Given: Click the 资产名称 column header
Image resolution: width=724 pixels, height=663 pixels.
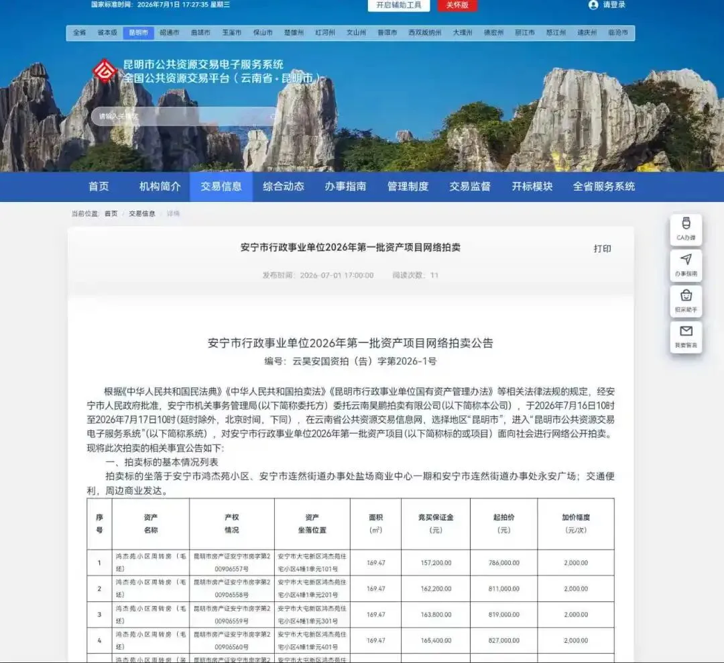Looking at the screenshot, I should pyautogui.click(x=151, y=524).
